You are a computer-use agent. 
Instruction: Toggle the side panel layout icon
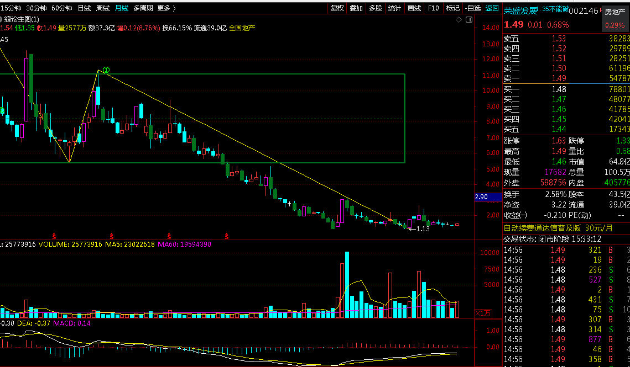coord(469,20)
